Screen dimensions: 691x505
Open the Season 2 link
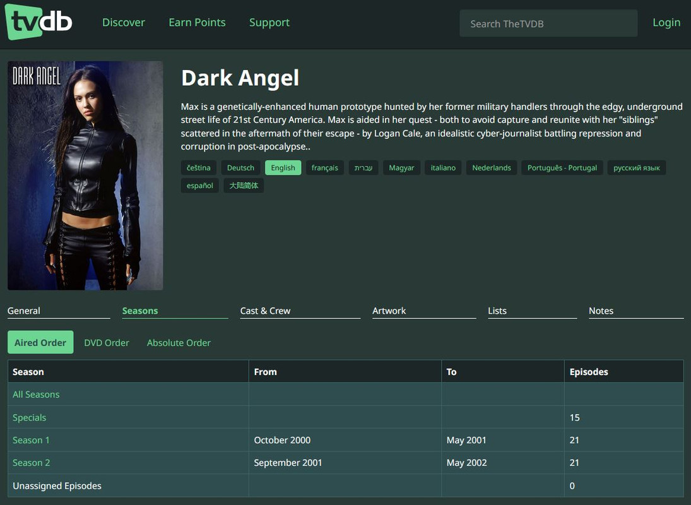tap(32, 463)
